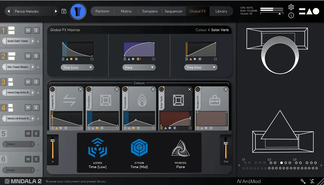
Task: Expand the Time (Mid) macro dropdown
Action: coord(201,67)
